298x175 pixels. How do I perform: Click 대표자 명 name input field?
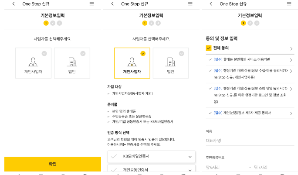point(250,141)
